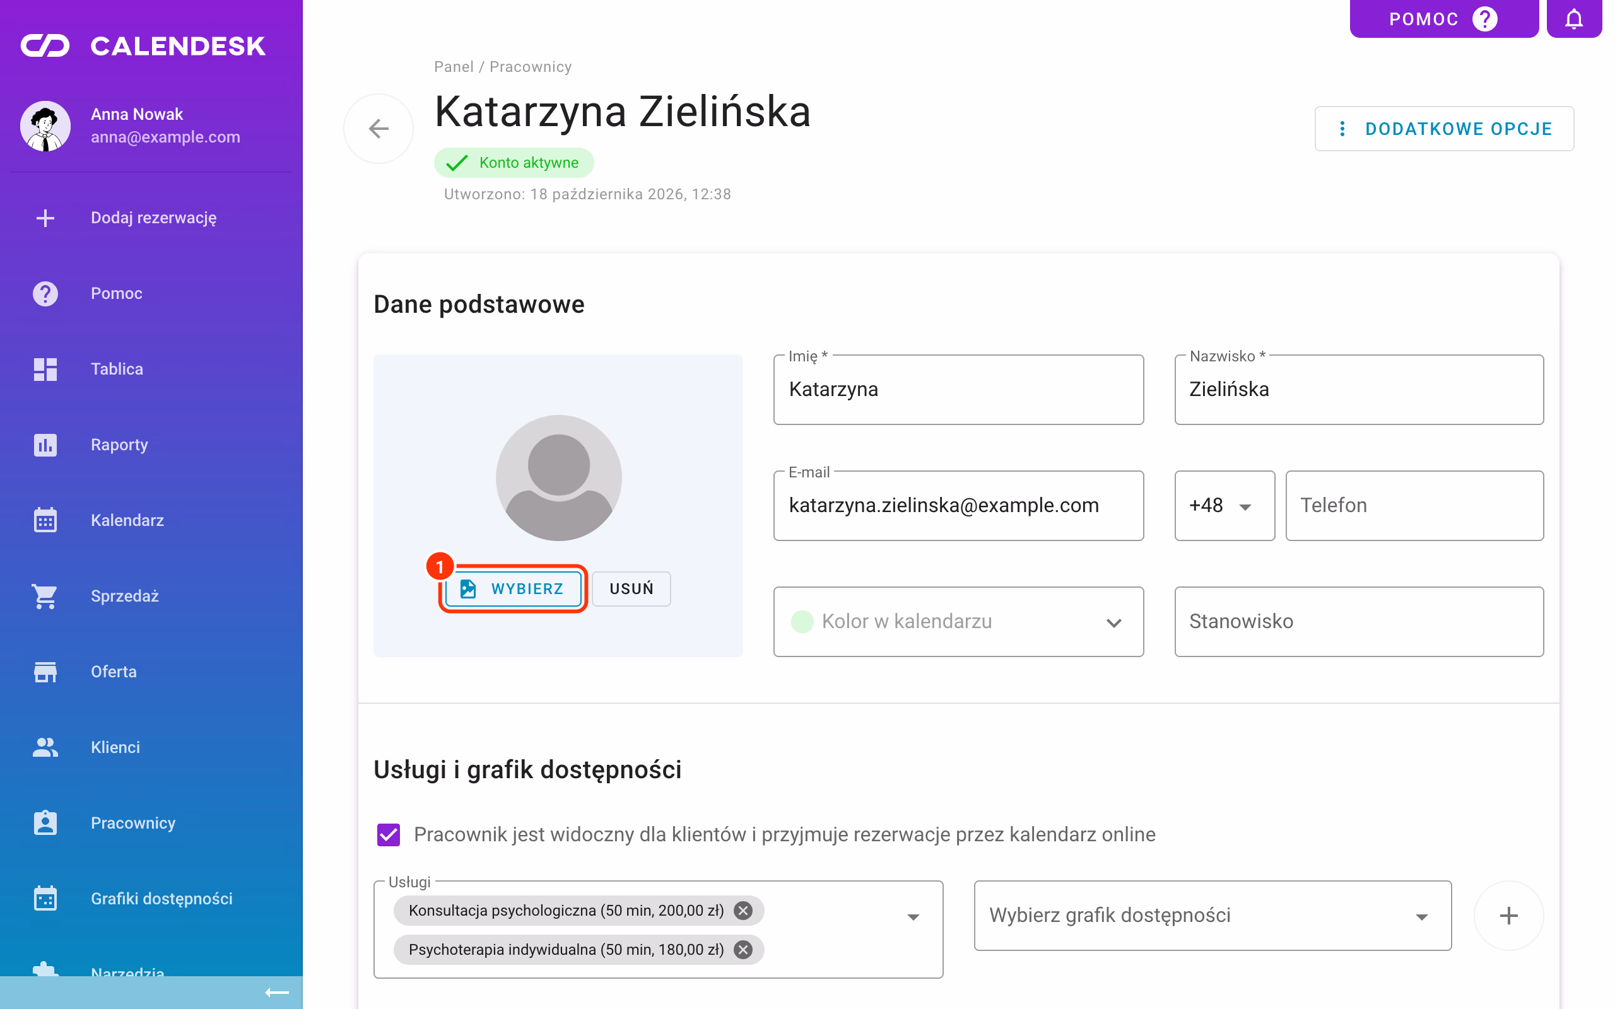This screenshot has height=1009, width=1615.
Task: Click into the Nazwisko input field
Action: [1359, 389]
